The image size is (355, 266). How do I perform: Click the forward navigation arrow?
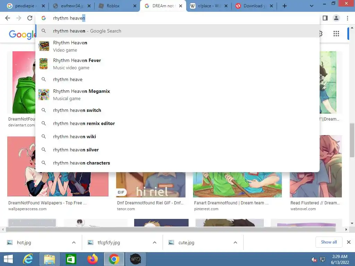click(19, 18)
